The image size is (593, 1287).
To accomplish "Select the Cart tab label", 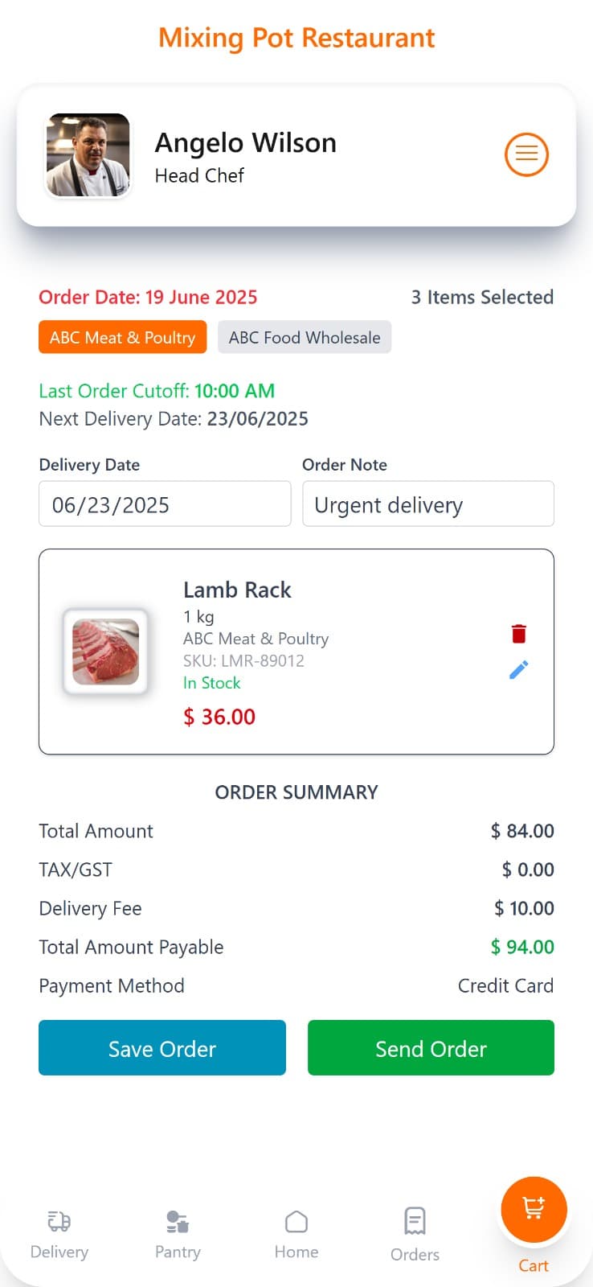I will coord(534,1265).
